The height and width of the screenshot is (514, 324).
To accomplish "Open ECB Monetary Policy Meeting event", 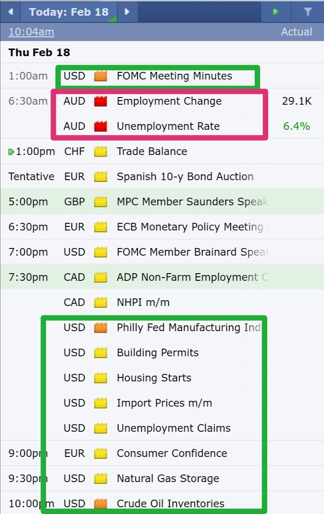I will [x=192, y=227].
